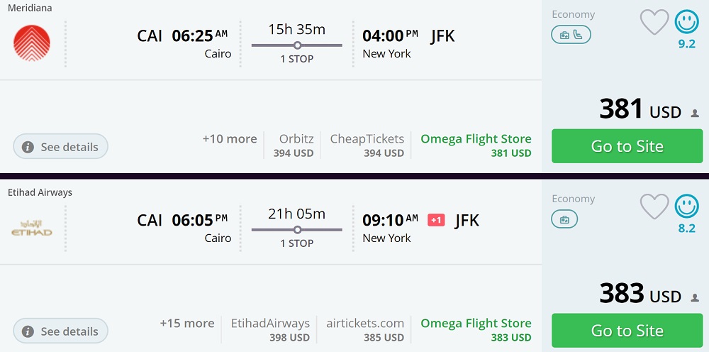Show the +10 more booking options
Viewport: 709px width, 352px height.
pyautogui.click(x=230, y=139)
